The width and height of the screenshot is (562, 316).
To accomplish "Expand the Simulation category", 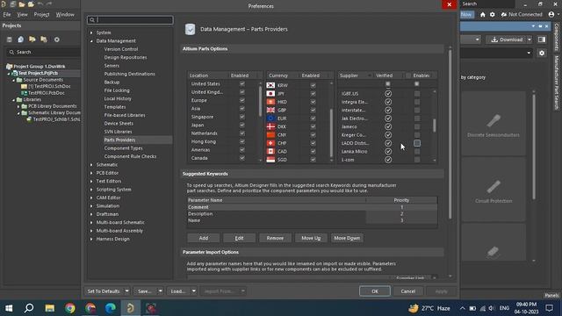I will click(91, 206).
